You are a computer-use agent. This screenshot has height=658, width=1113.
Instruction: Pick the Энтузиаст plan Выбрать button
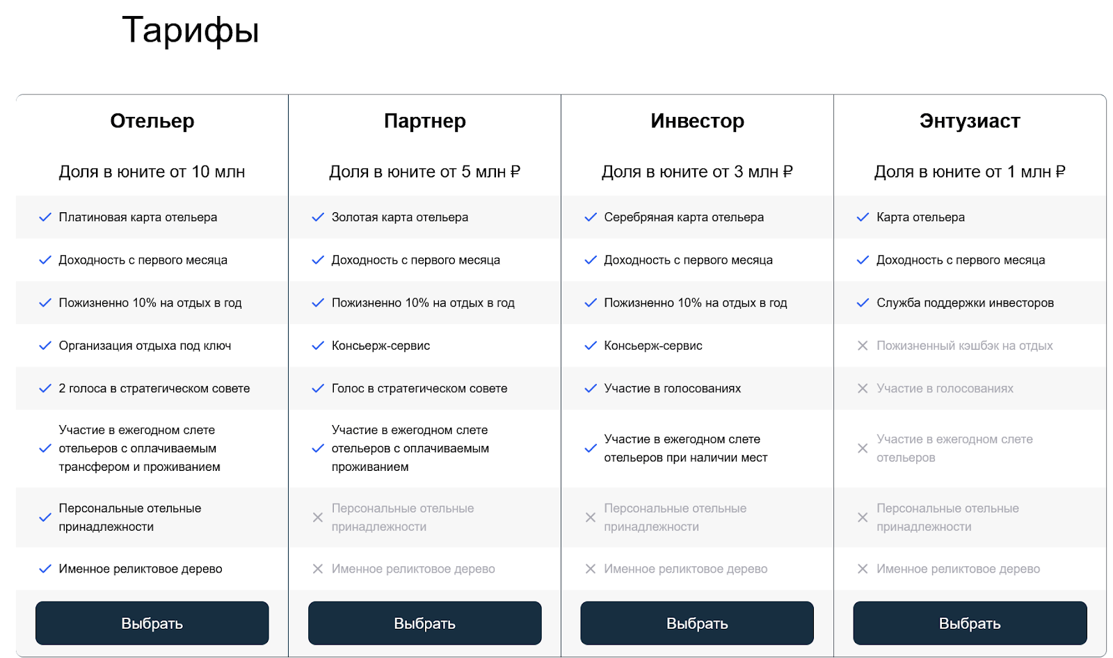(970, 623)
